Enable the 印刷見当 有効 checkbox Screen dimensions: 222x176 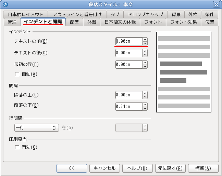(17, 147)
